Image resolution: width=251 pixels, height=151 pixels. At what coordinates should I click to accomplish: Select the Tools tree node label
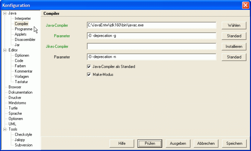(x=13, y=129)
